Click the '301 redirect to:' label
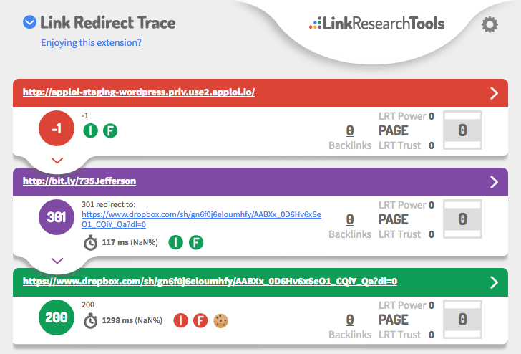Screen dimensions: 521x354 [108, 204]
